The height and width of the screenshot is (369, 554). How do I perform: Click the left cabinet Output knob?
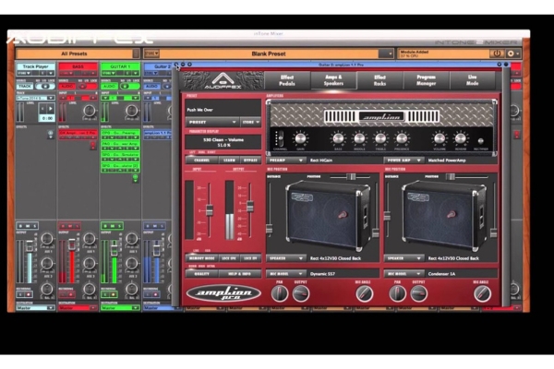pos(301,293)
